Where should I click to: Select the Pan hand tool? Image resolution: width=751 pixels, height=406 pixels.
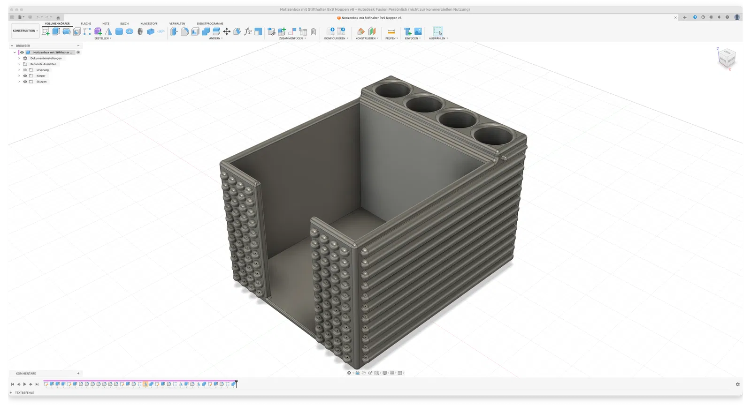[x=364, y=373]
